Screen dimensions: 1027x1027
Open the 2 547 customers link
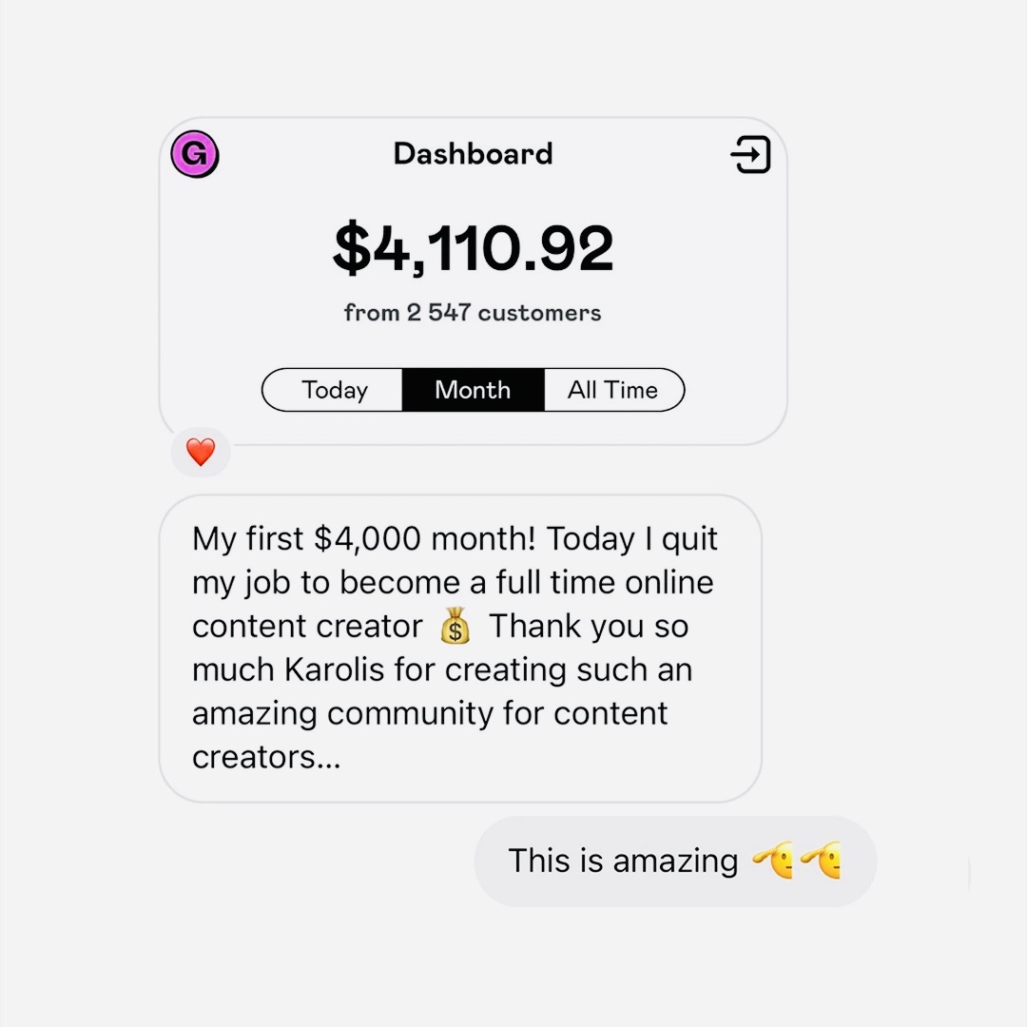pos(473,312)
